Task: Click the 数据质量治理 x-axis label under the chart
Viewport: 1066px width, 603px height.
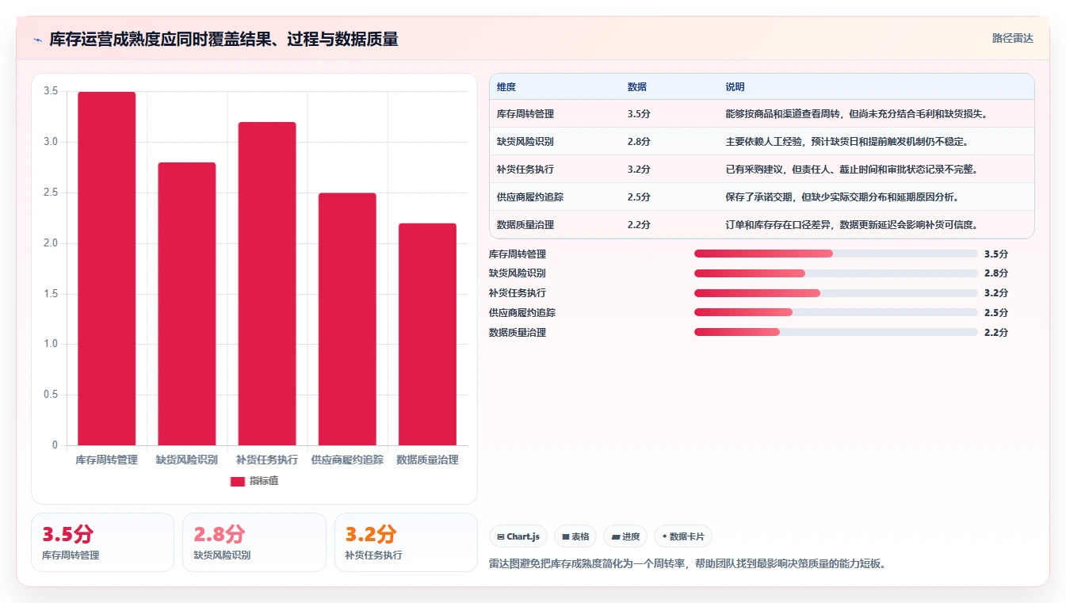Action: 427,460
